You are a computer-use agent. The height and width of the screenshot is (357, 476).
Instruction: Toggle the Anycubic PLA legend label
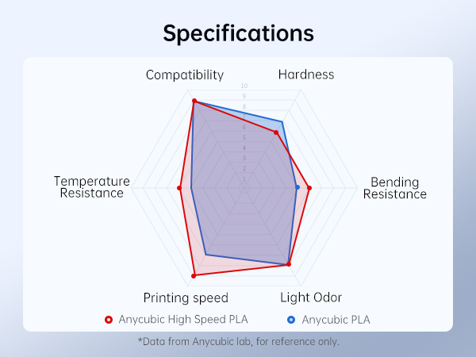[336, 320]
